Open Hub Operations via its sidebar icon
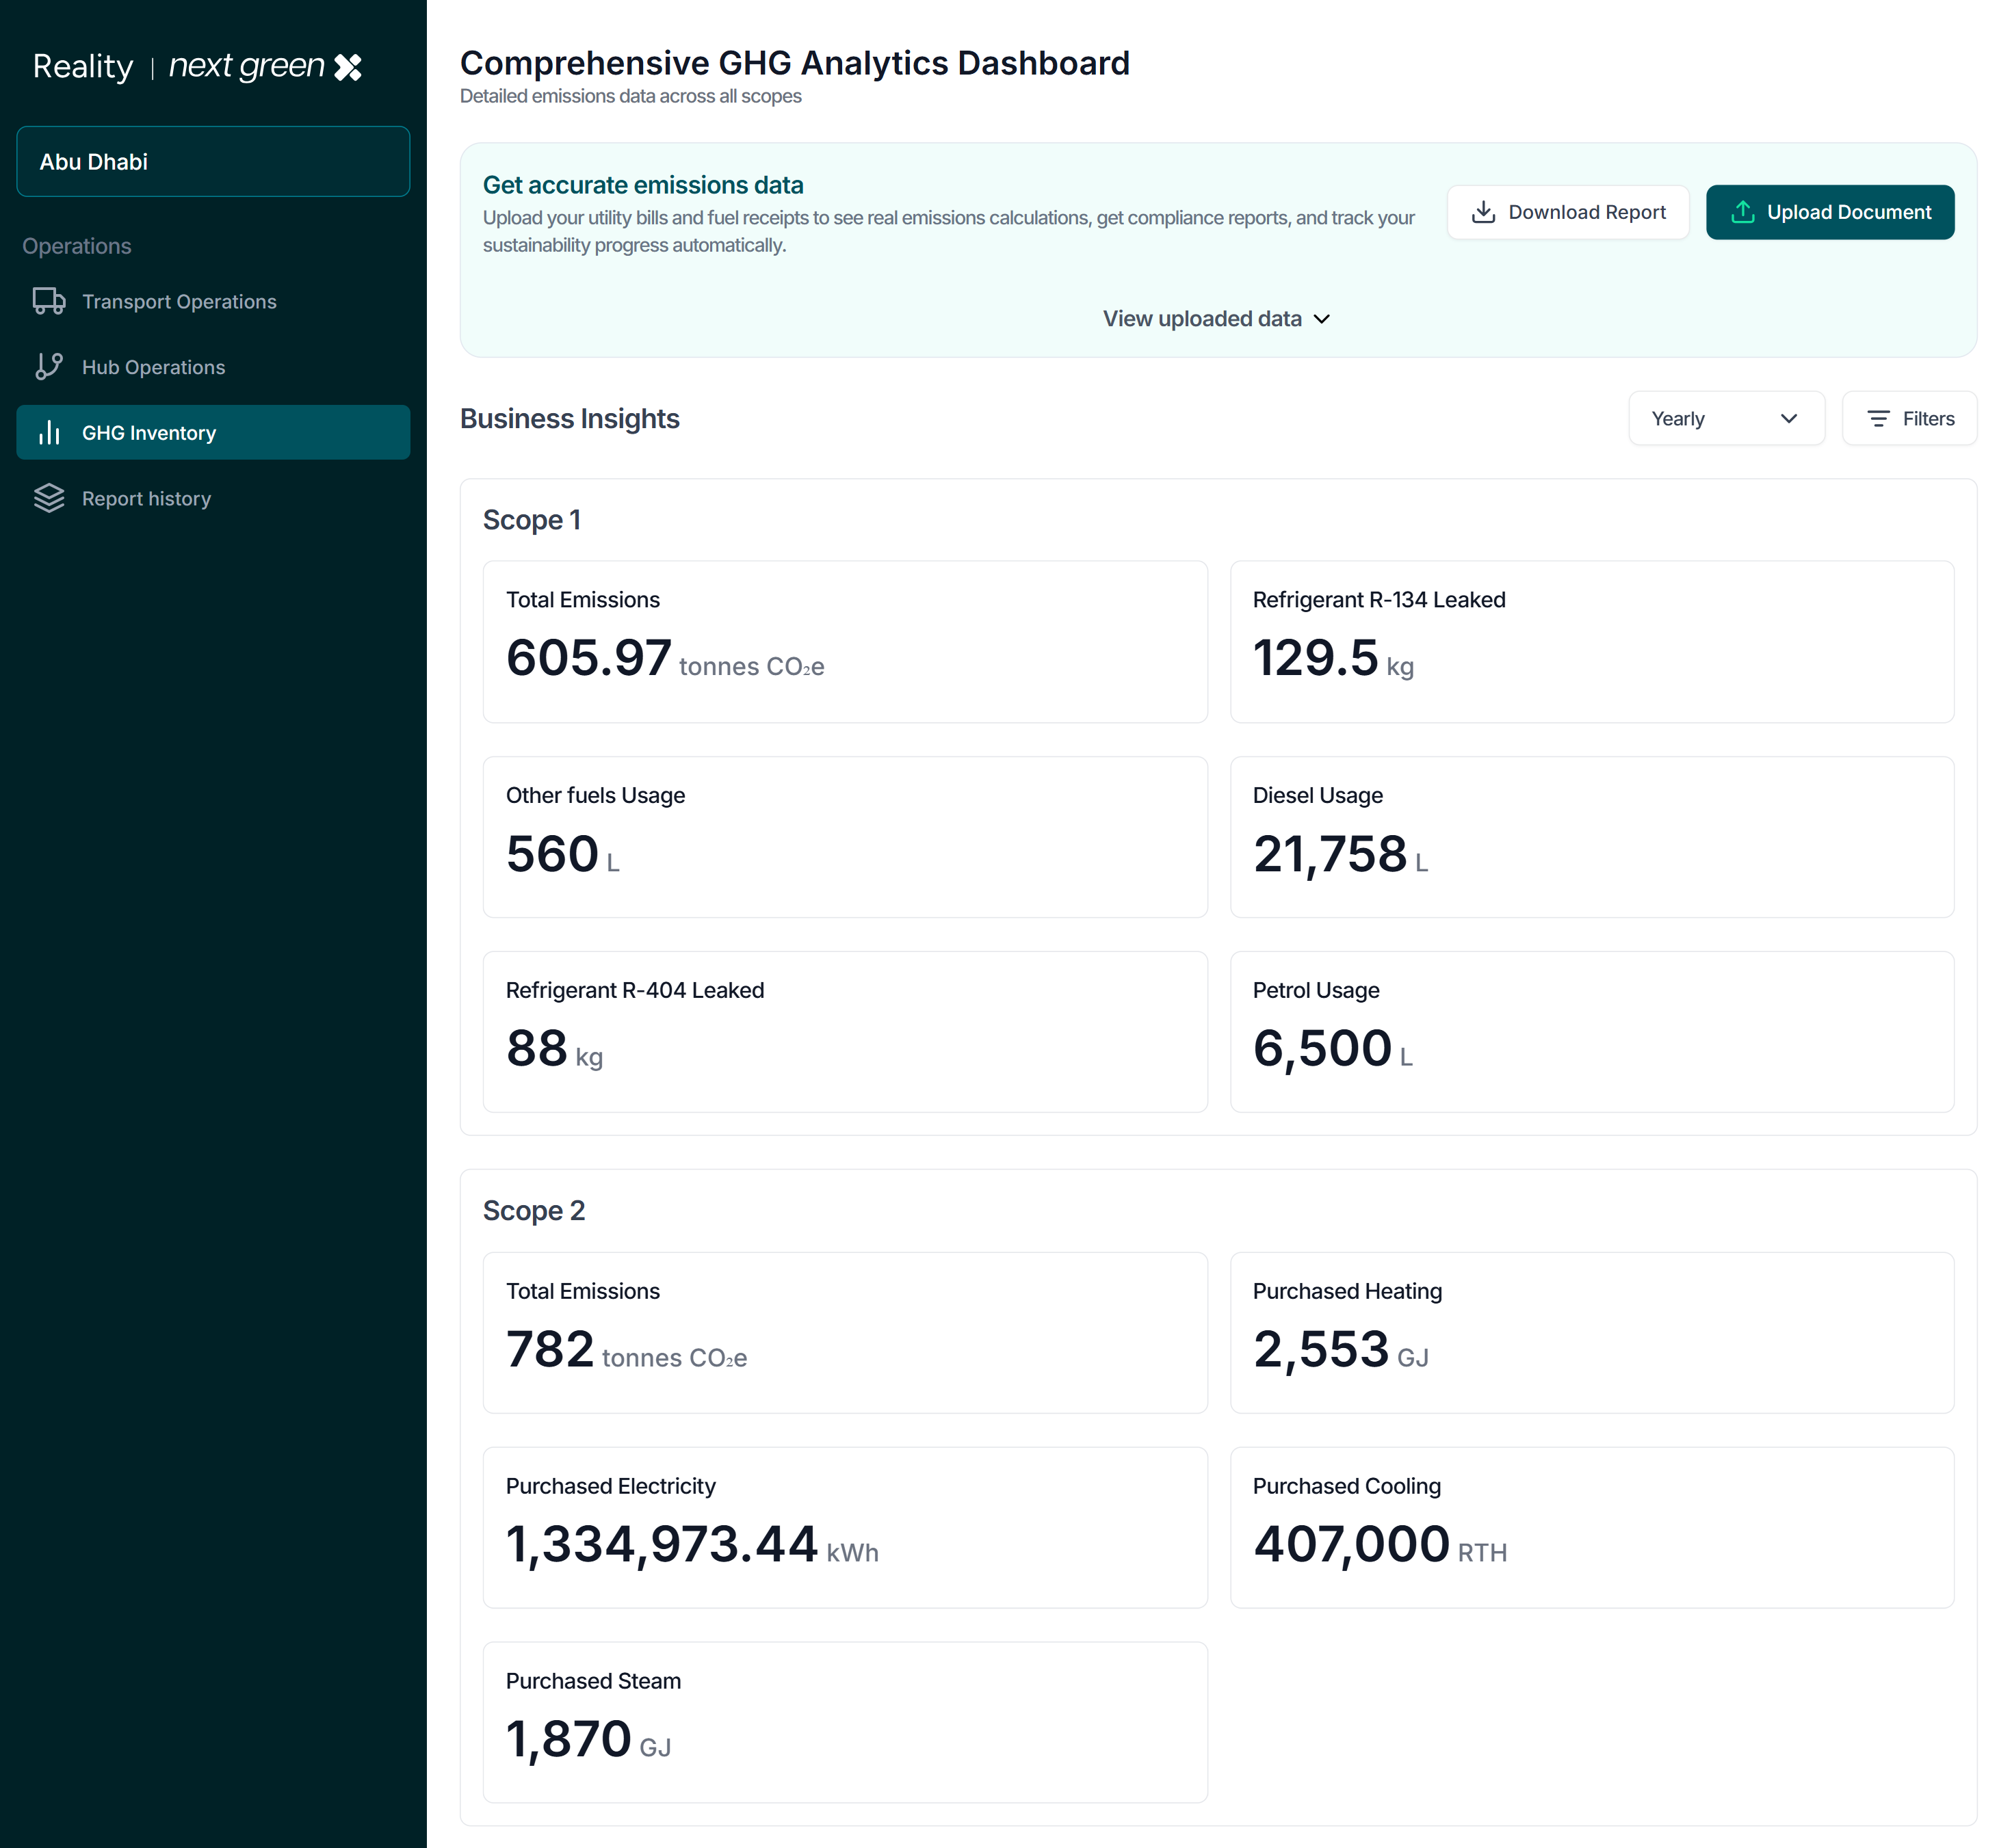The height and width of the screenshot is (1848, 1999). tap(49, 367)
